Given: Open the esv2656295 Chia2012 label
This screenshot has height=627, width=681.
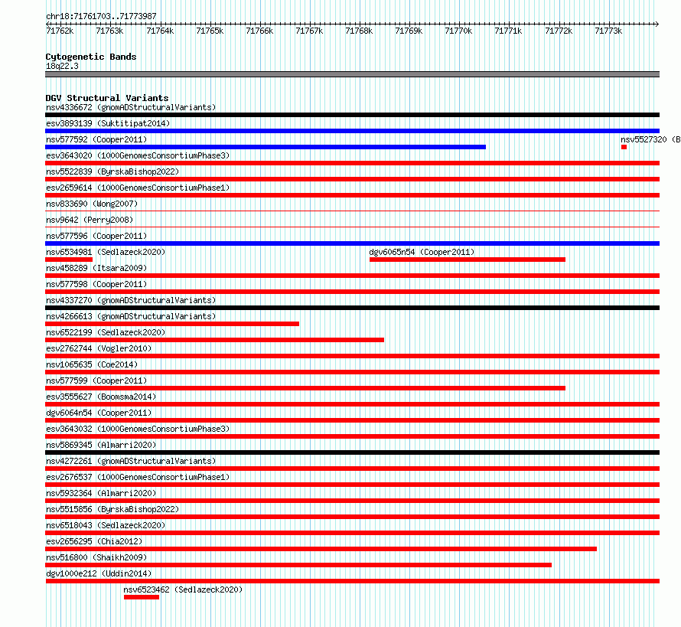Looking at the screenshot, I should point(94,541).
